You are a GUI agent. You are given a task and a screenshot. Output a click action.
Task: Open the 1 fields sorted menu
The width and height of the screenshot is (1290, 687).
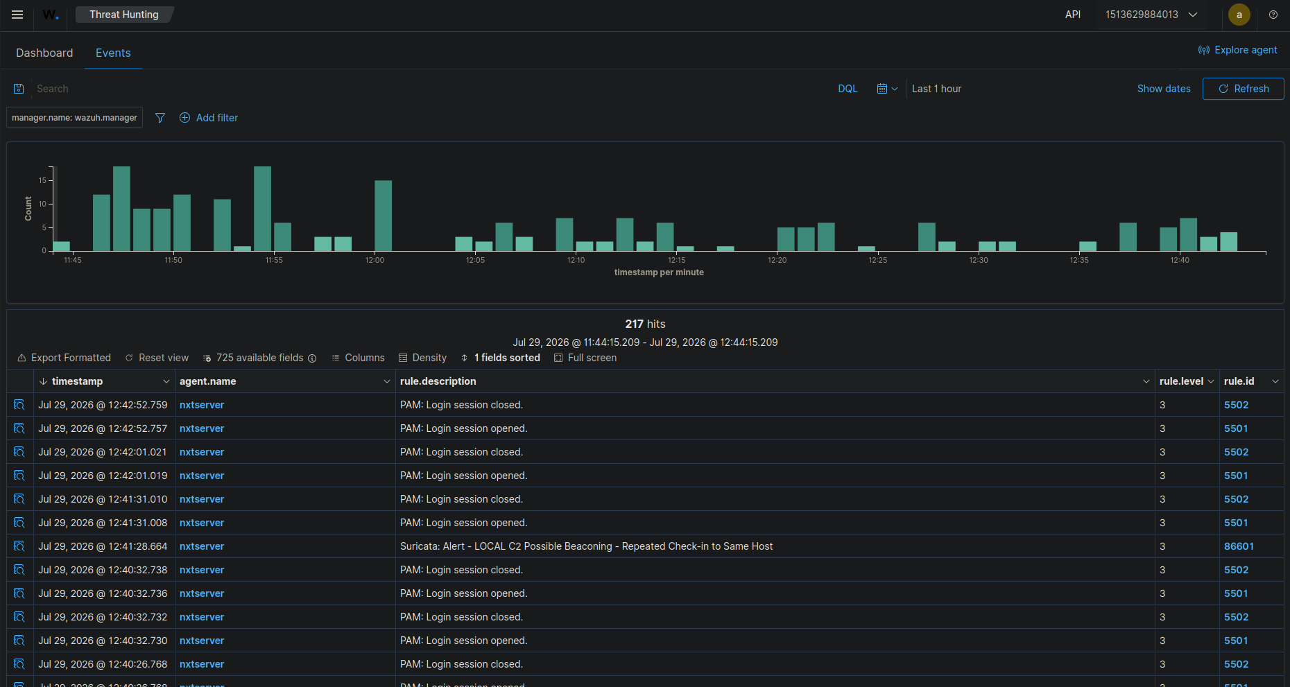500,358
